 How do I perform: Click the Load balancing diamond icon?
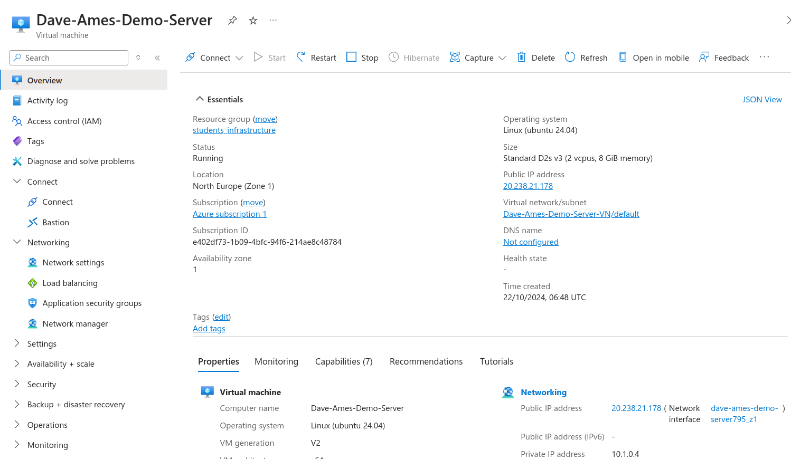click(x=33, y=283)
